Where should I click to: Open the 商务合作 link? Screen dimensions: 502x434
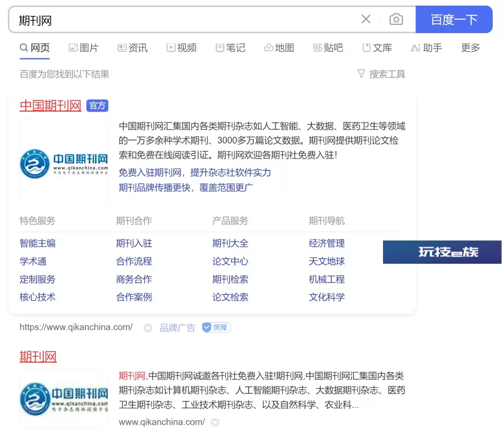pyautogui.click(x=134, y=279)
